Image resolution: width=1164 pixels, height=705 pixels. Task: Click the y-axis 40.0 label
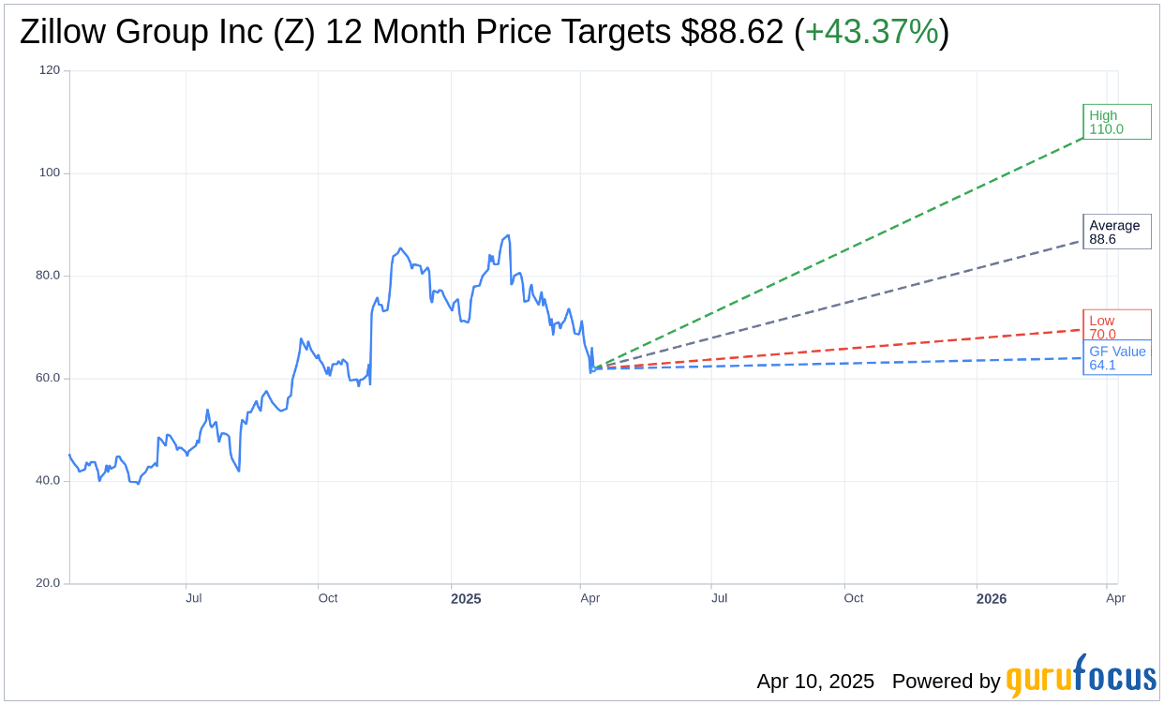coord(48,481)
